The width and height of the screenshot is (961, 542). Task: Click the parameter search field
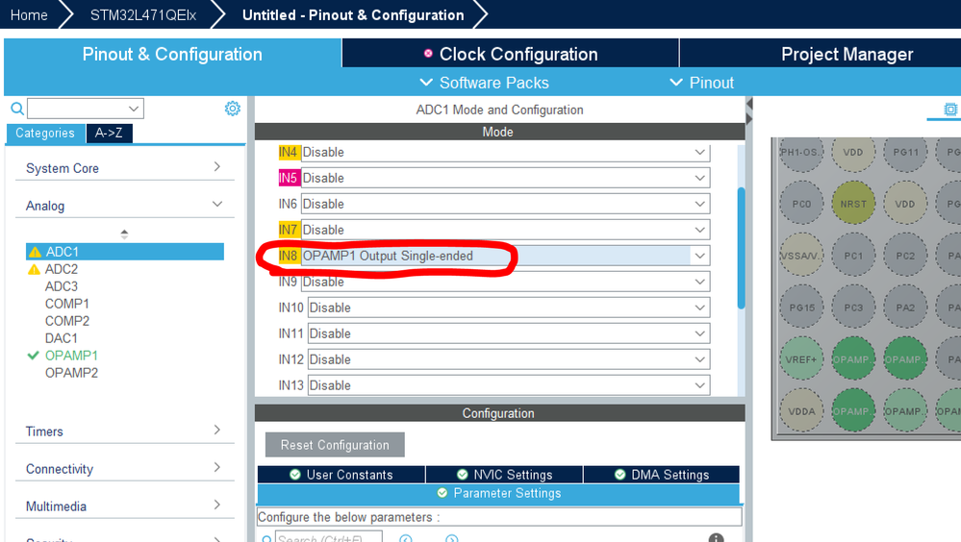[328, 538]
